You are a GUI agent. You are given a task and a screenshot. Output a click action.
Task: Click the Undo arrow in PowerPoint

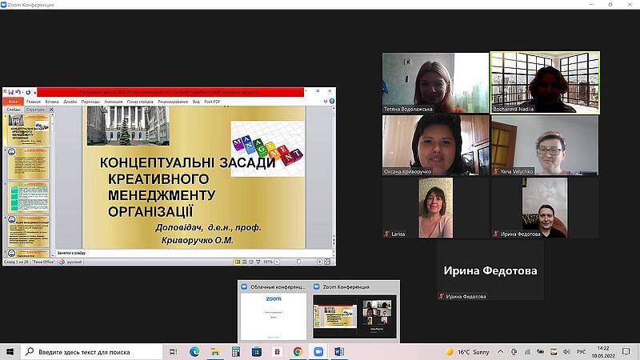(18, 93)
